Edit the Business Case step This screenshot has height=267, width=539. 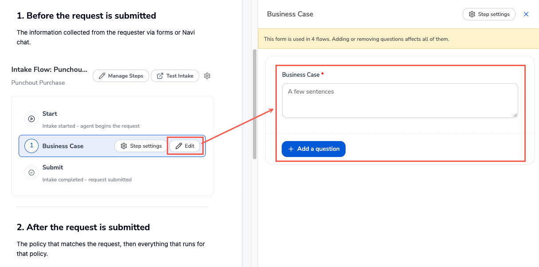[x=185, y=146]
